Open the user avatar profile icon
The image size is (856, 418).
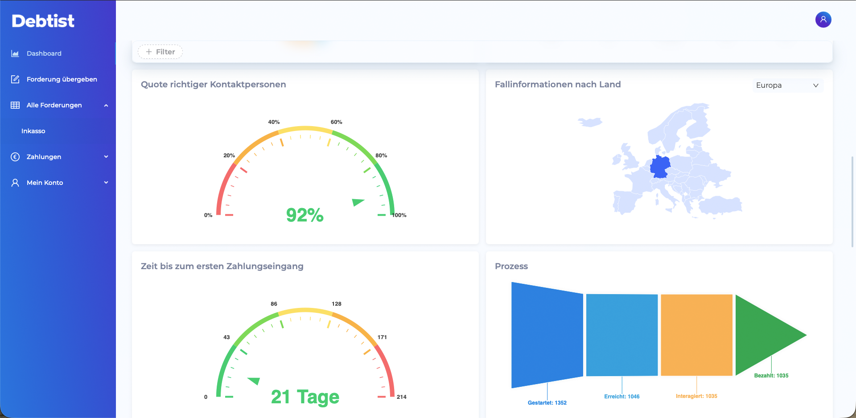coord(823,20)
